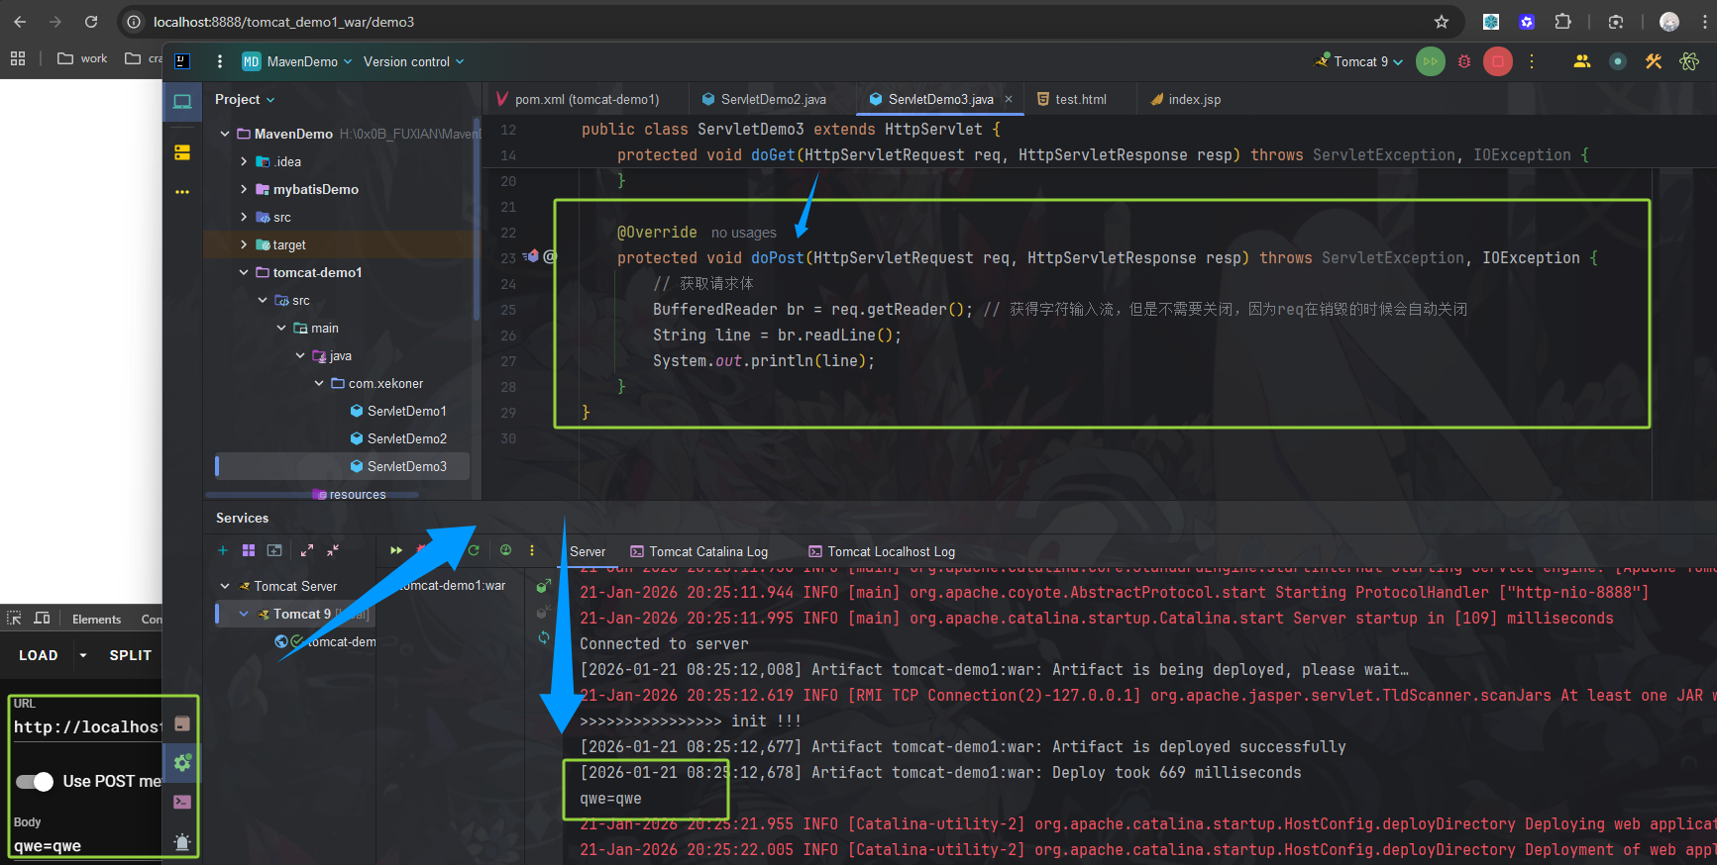Open the IDE main menu (vertical dots)

220,61
